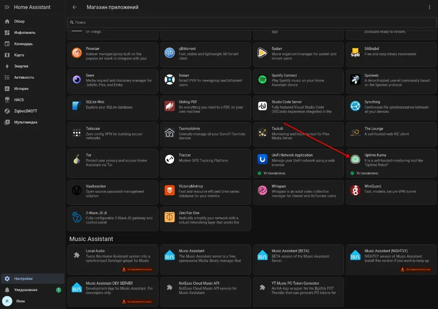Open Music Assistant (BETA) card title

[x=290, y=251]
